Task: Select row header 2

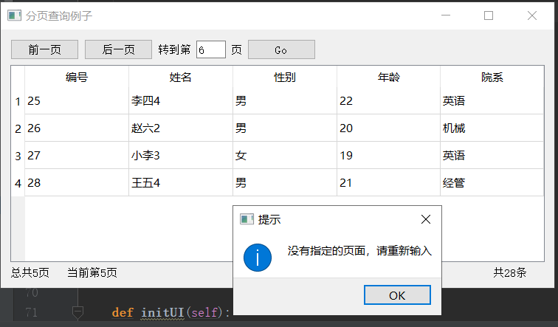Action: (18, 128)
